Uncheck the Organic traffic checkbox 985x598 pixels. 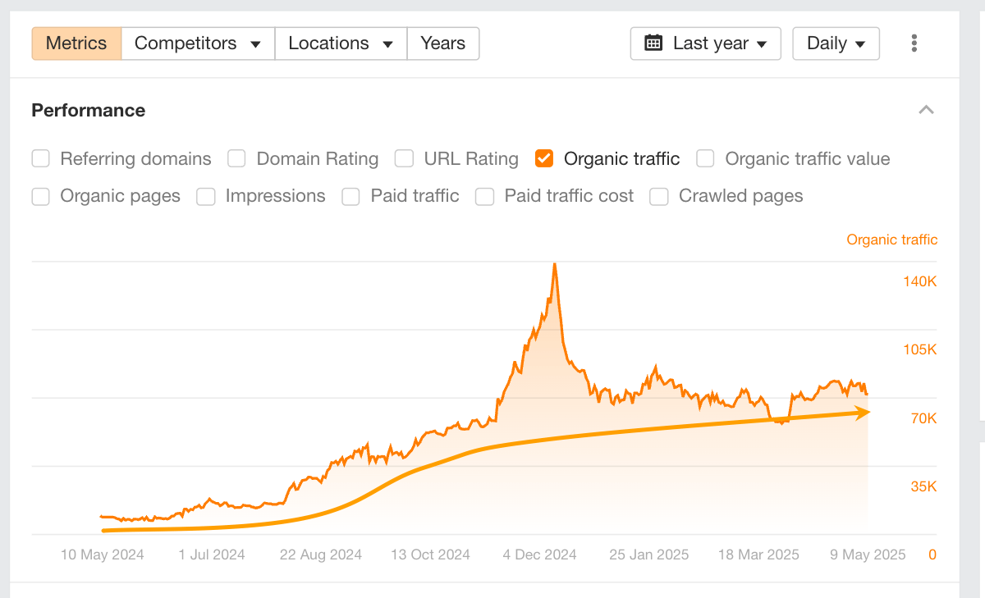(543, 158)
